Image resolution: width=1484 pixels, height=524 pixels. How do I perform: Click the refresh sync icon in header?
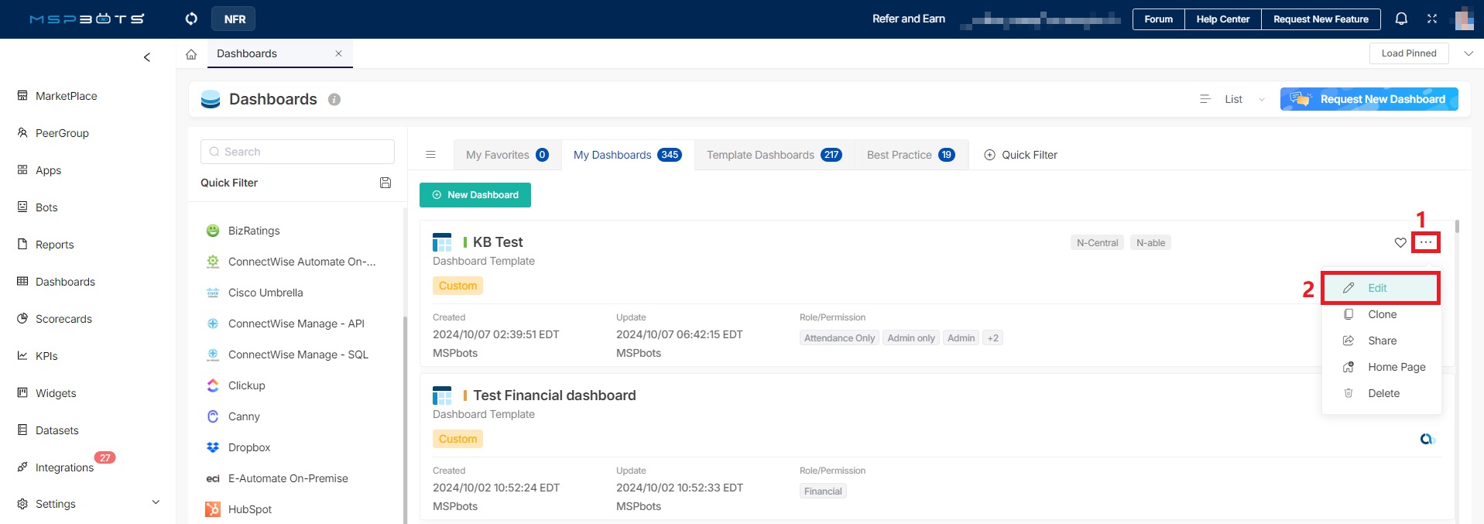(x=191, y=19)
